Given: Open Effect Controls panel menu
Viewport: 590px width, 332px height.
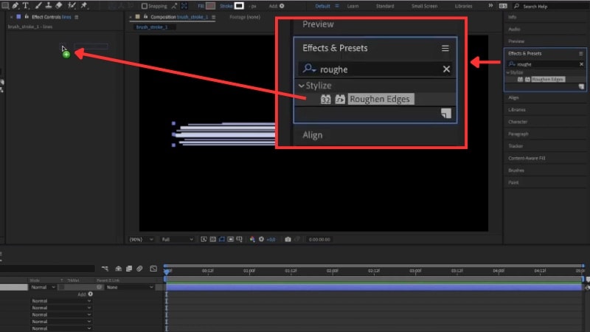Looking at the screenshot, I should [x=77, y=17].
